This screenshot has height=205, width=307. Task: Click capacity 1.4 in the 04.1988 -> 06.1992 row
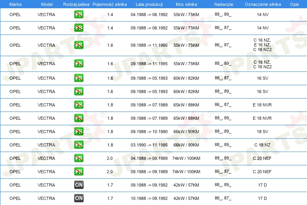pos(110,15)
